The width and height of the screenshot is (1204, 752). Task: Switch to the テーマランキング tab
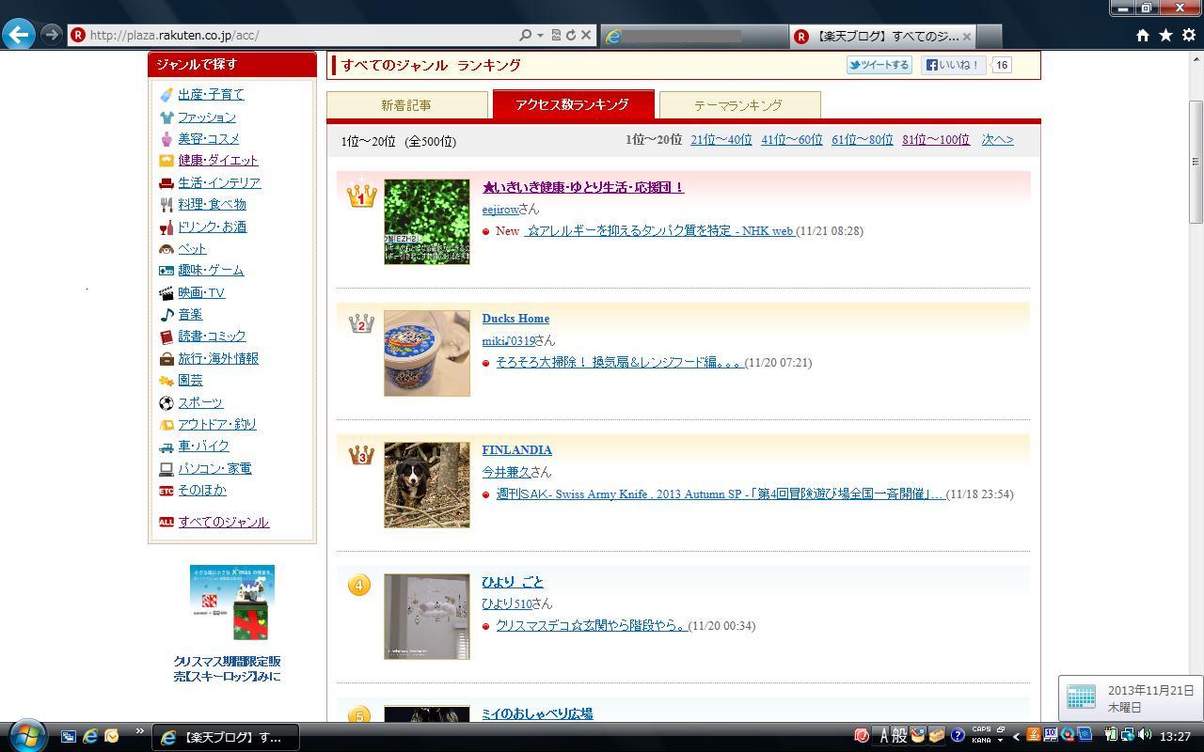[x=738, y=105]
